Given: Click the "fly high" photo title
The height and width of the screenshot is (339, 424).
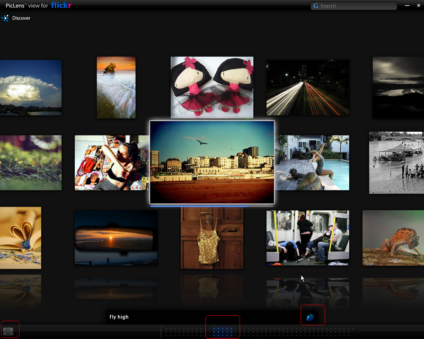Looking at the screenshot, I should click(x=119, y=317).
